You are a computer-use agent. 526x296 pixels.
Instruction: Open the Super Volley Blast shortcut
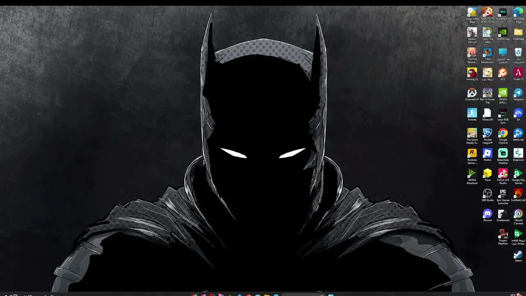tap(472, 12)
